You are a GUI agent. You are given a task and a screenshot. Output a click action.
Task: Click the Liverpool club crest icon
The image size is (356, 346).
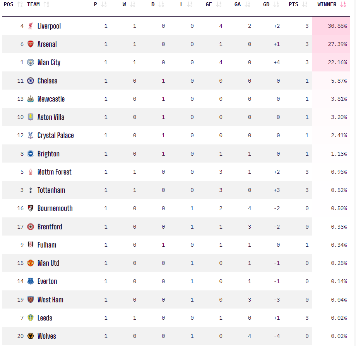point(31,26)
